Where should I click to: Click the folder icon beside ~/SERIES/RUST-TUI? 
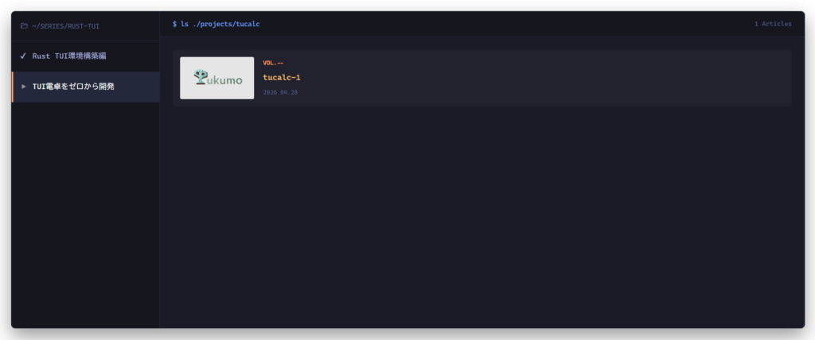(x=24, y=25)
